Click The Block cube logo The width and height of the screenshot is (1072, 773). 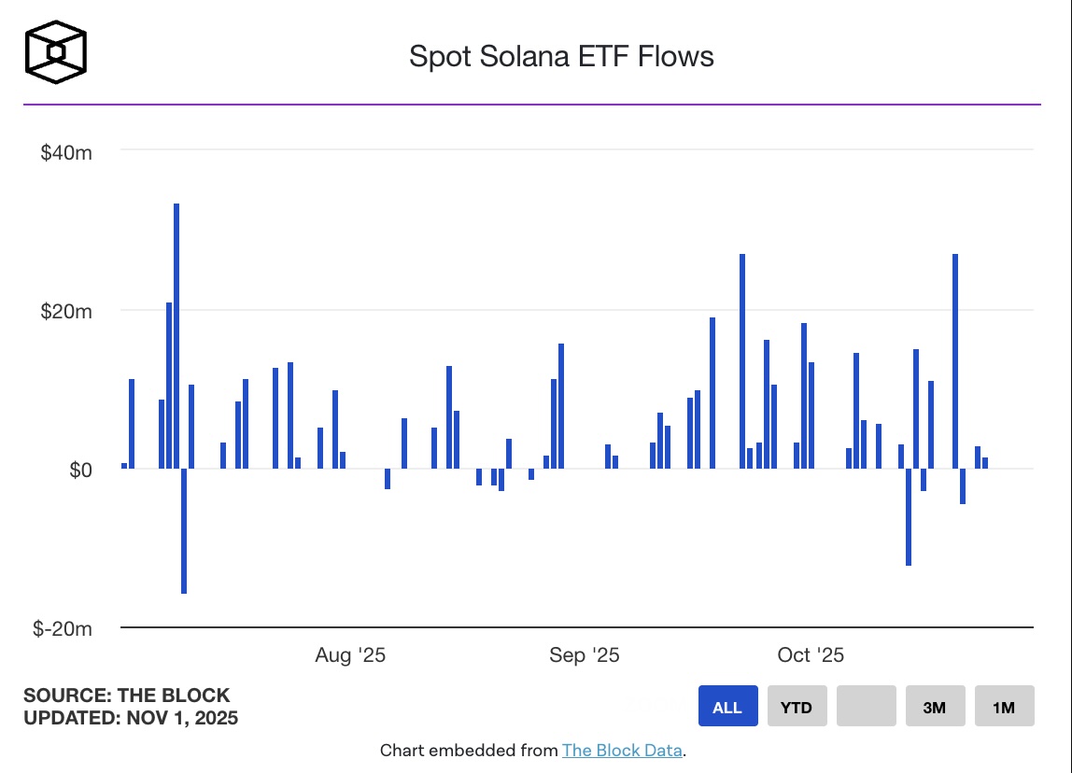56,50
